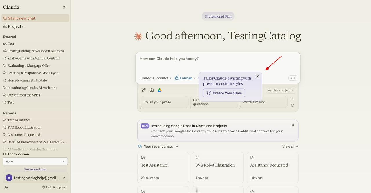The image size is (371, 193).
Task: Click the Anthropic logo icon
Action: [6, 187]
